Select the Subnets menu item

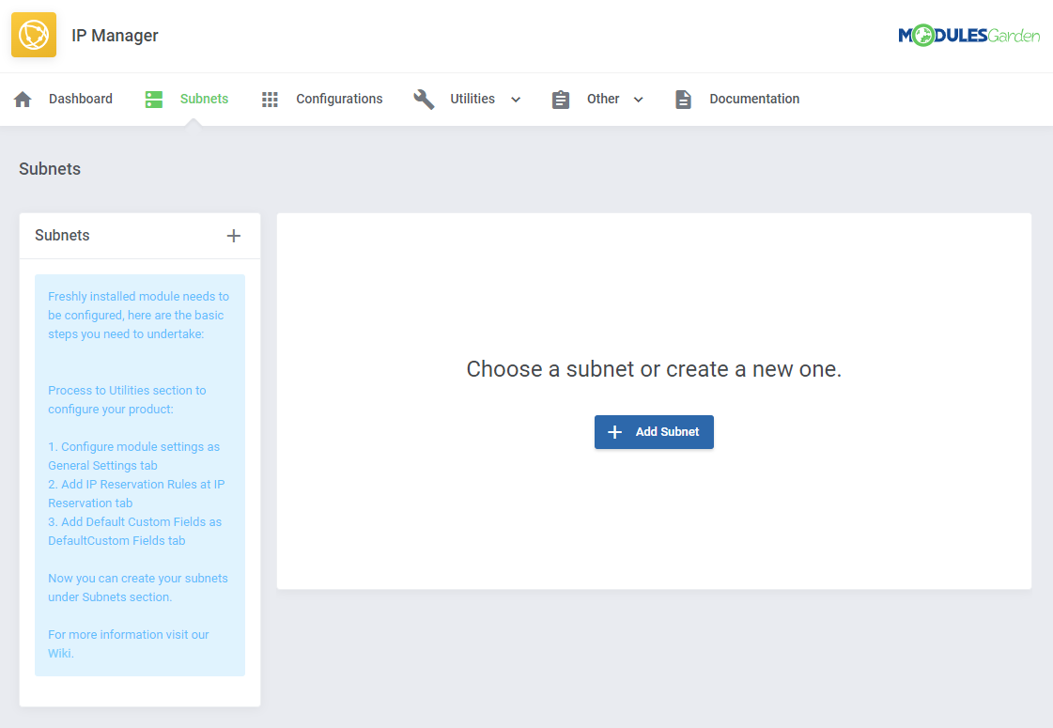point(204,99)
